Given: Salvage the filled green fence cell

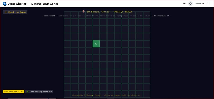Looking at the screenshot, I should pyautogui.click(x=96, y=44).
